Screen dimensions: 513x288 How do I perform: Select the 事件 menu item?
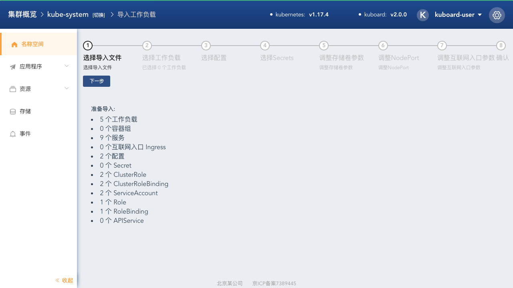point(25,134)
